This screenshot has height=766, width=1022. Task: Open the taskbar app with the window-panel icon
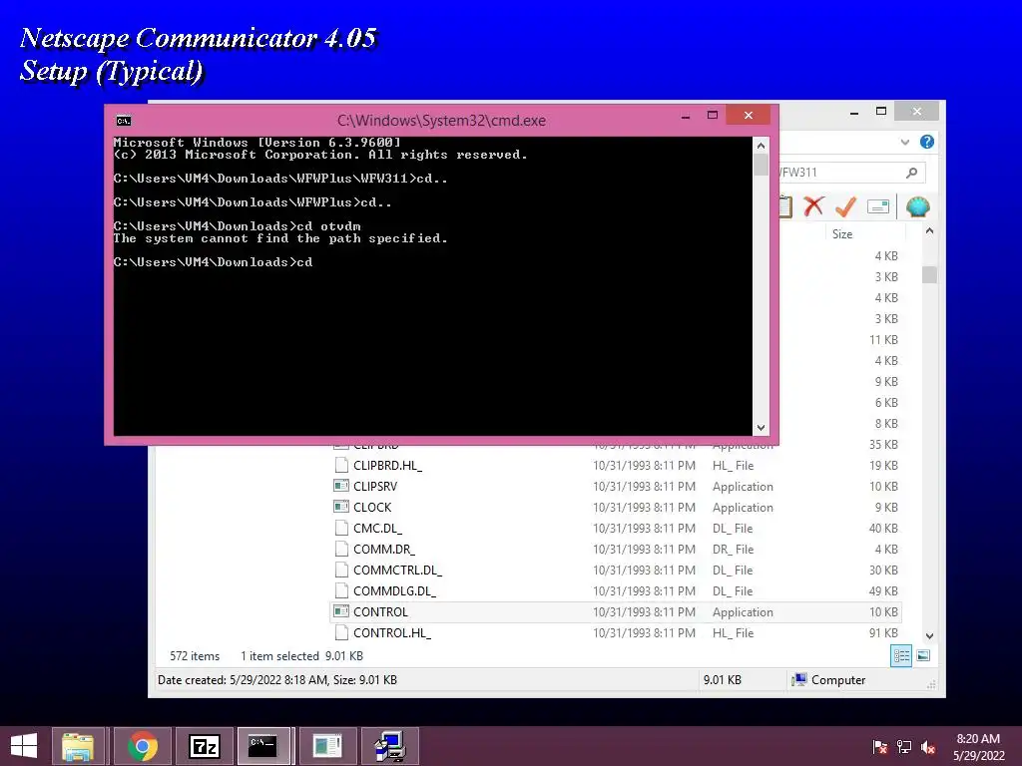coord(327,746)
